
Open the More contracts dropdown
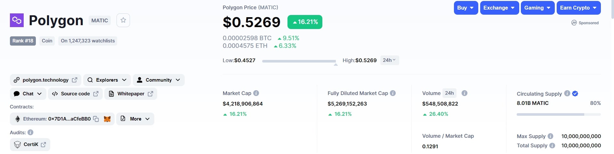135,119
